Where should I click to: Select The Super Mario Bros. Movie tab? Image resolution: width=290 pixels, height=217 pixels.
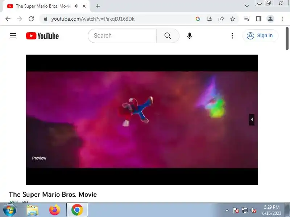click(46, 6)
